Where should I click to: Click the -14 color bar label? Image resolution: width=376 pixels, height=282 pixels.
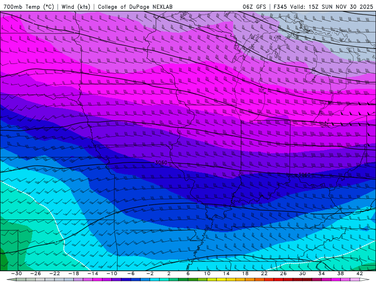pos(93,274)
